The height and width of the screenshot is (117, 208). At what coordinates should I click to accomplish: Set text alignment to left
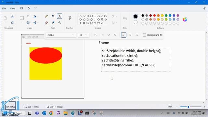coord(123,35)
